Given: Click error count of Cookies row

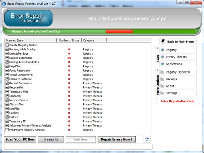Looking at the screenshot, I should pyautogui.click(x=69, y=113).
